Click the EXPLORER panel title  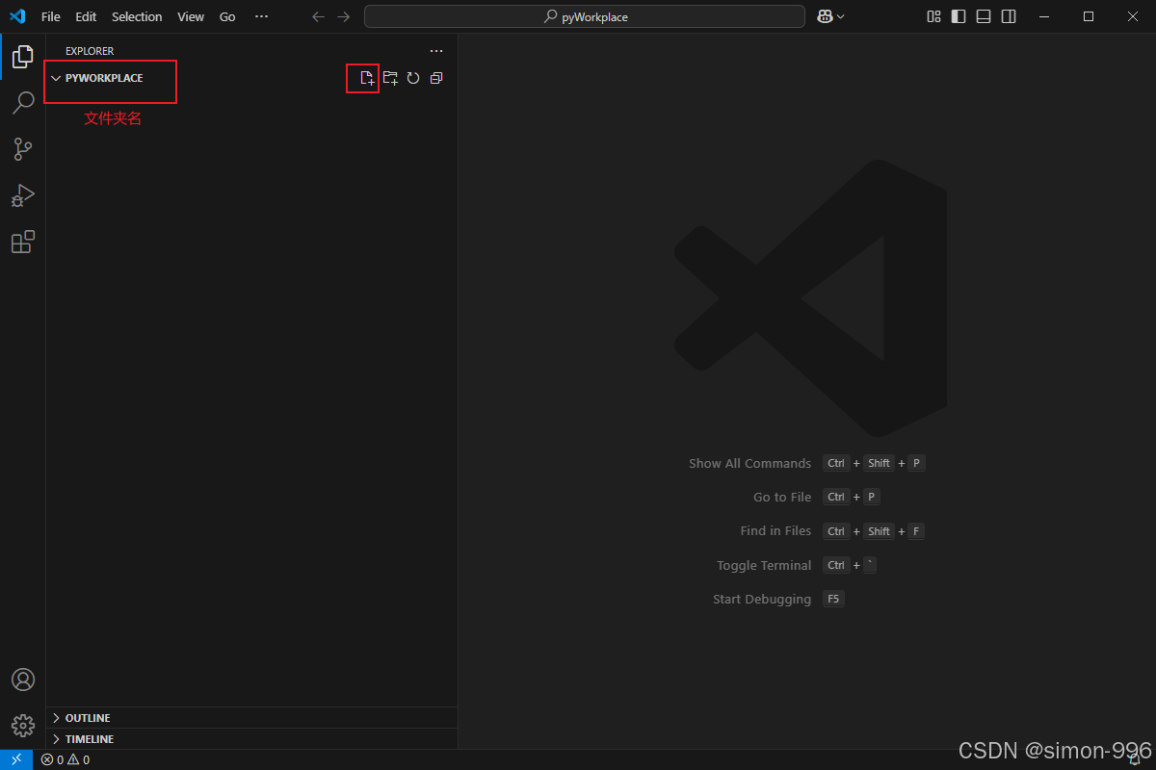coord(90,51)
